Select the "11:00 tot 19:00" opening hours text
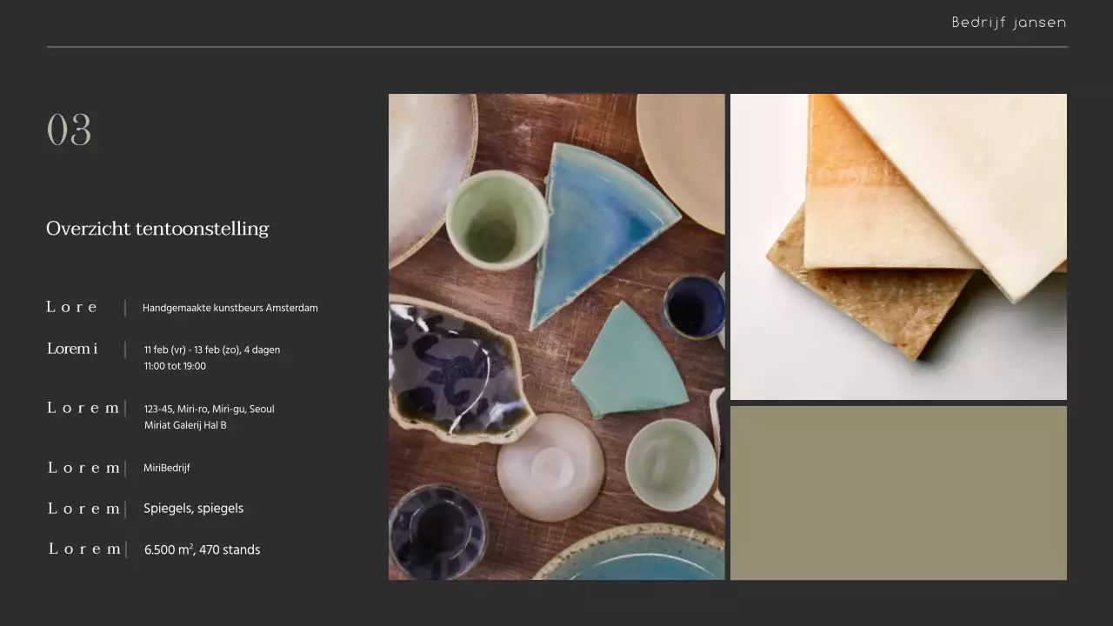The image size is (1113, 626). tap(175, 366)
